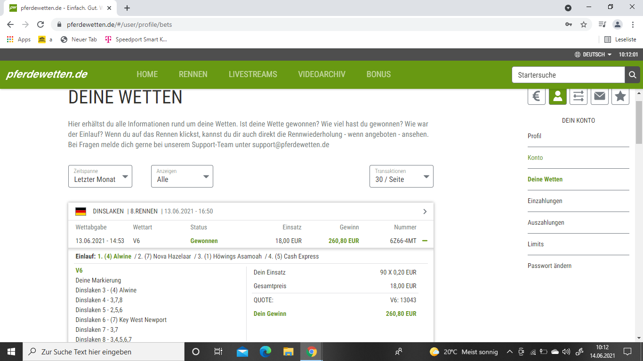Image resolution: width=643 pixels, height=361 pixels.
Task: Open the Mail app in taskbar
Action: click(242, 352)
